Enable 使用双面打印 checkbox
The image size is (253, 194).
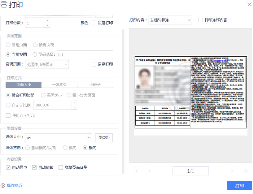click(8, 116)
